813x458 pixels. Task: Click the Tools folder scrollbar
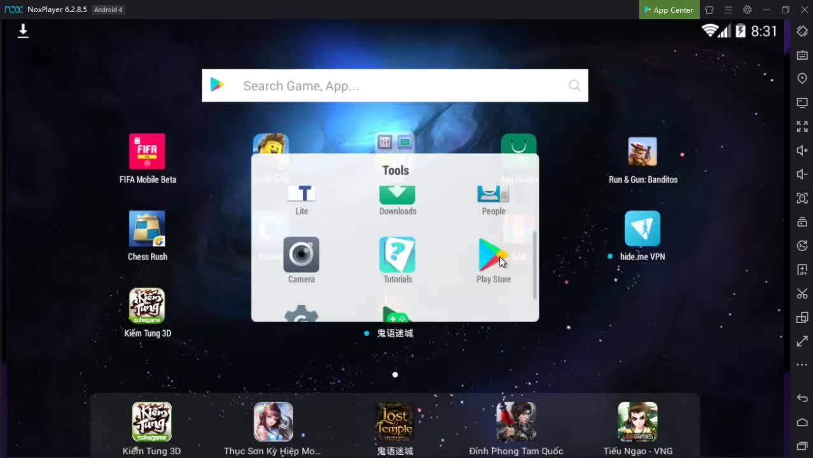[534, 265]
